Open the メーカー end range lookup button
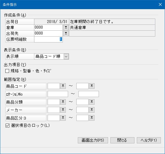 92,110
